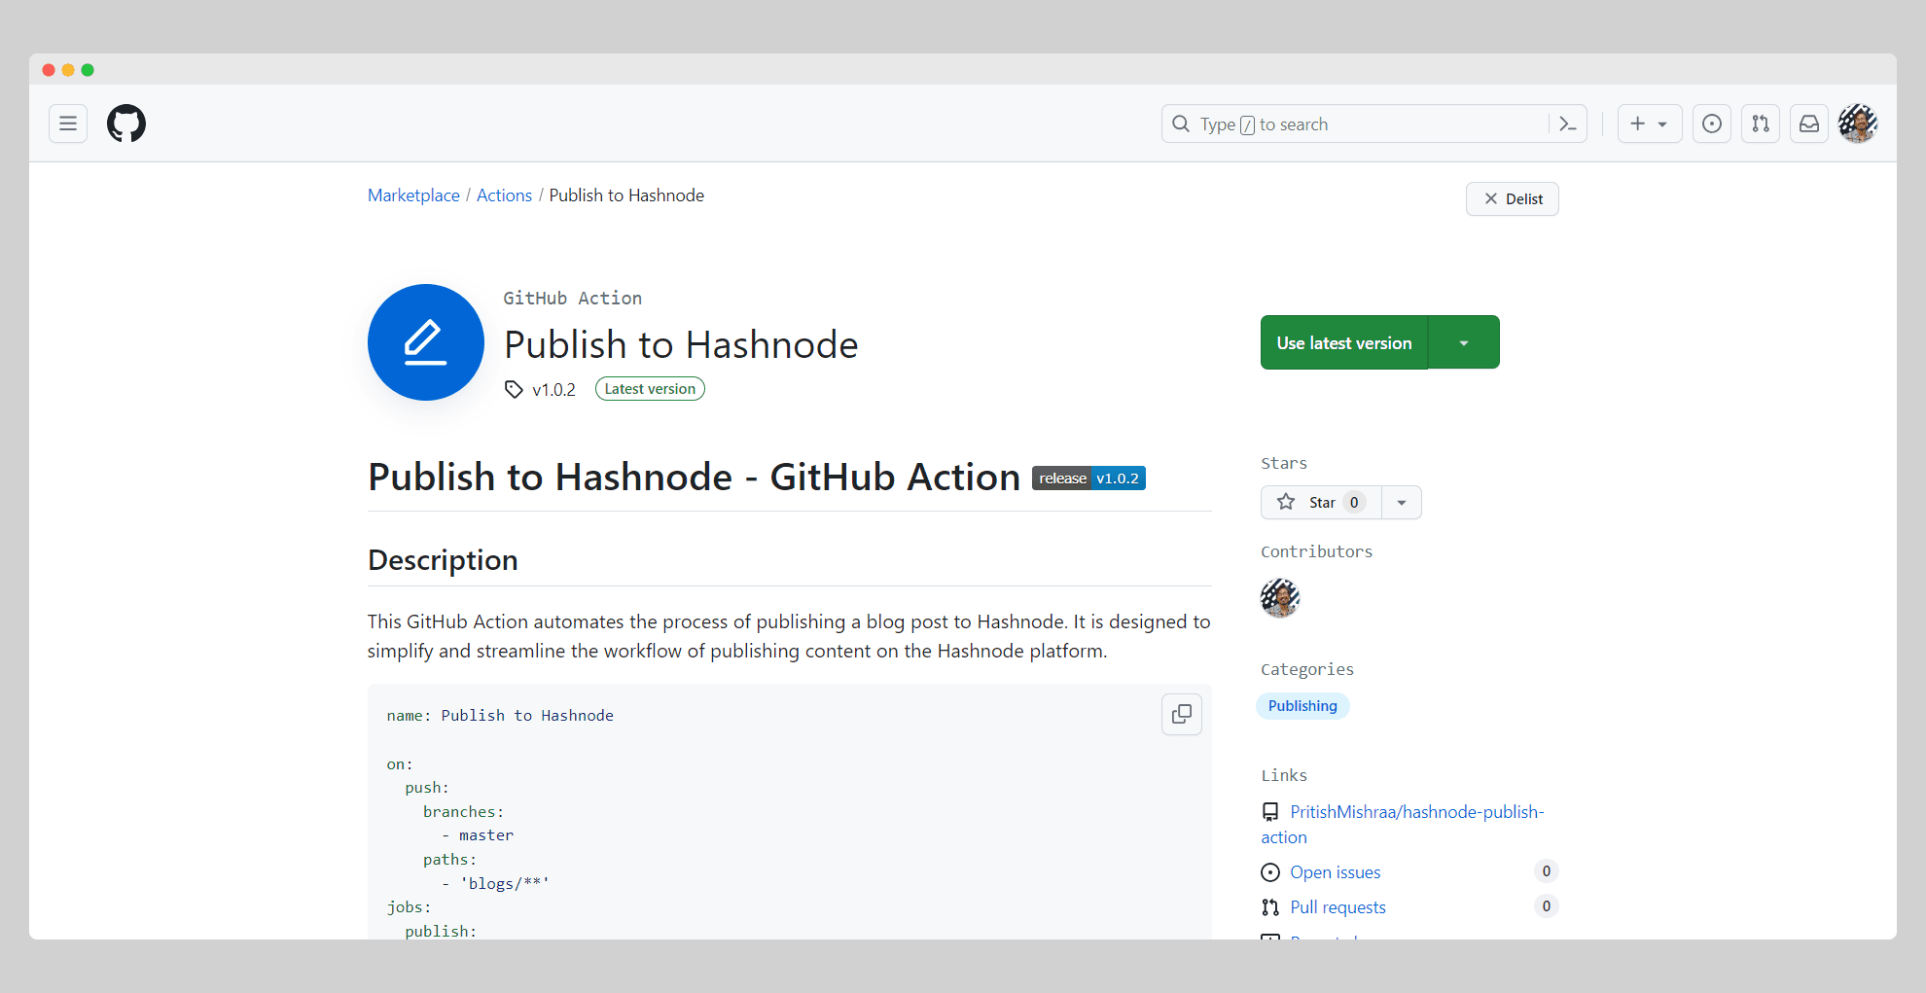Delist this action from Marketplace
This screenshot has width=1926, height=993.
tap(1512, 199)
